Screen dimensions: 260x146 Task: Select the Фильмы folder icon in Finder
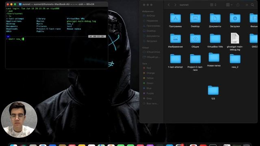(253, 18)
